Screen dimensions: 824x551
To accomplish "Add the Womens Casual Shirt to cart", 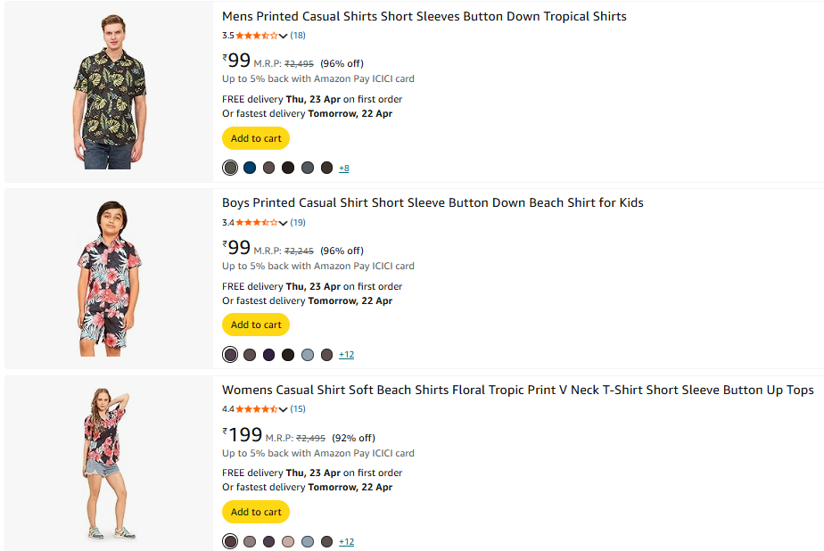I will 256,512.
